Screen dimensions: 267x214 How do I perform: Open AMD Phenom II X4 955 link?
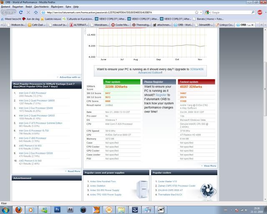click(30, 145)
